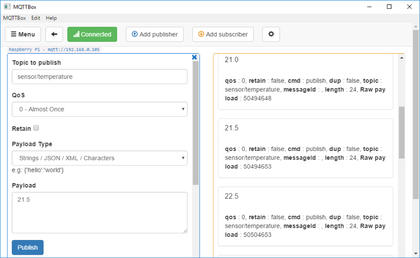Click the back arrow icon button
Image resolution: width=420 pixels, height=258 pixels.
point(54,34)
